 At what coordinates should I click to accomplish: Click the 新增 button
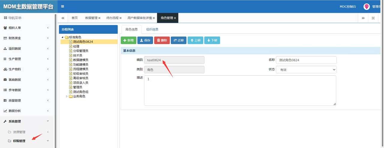click(128, 40)
